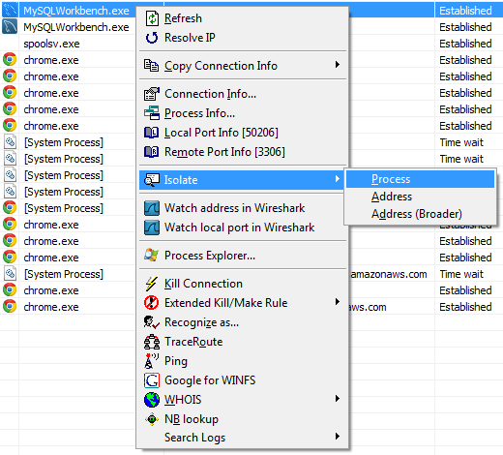Click MySQL icon of second MySQLWorkbench.exe row
Image resolution: width=503 pixels, height=455 pixels.
(x=10, y=27)
